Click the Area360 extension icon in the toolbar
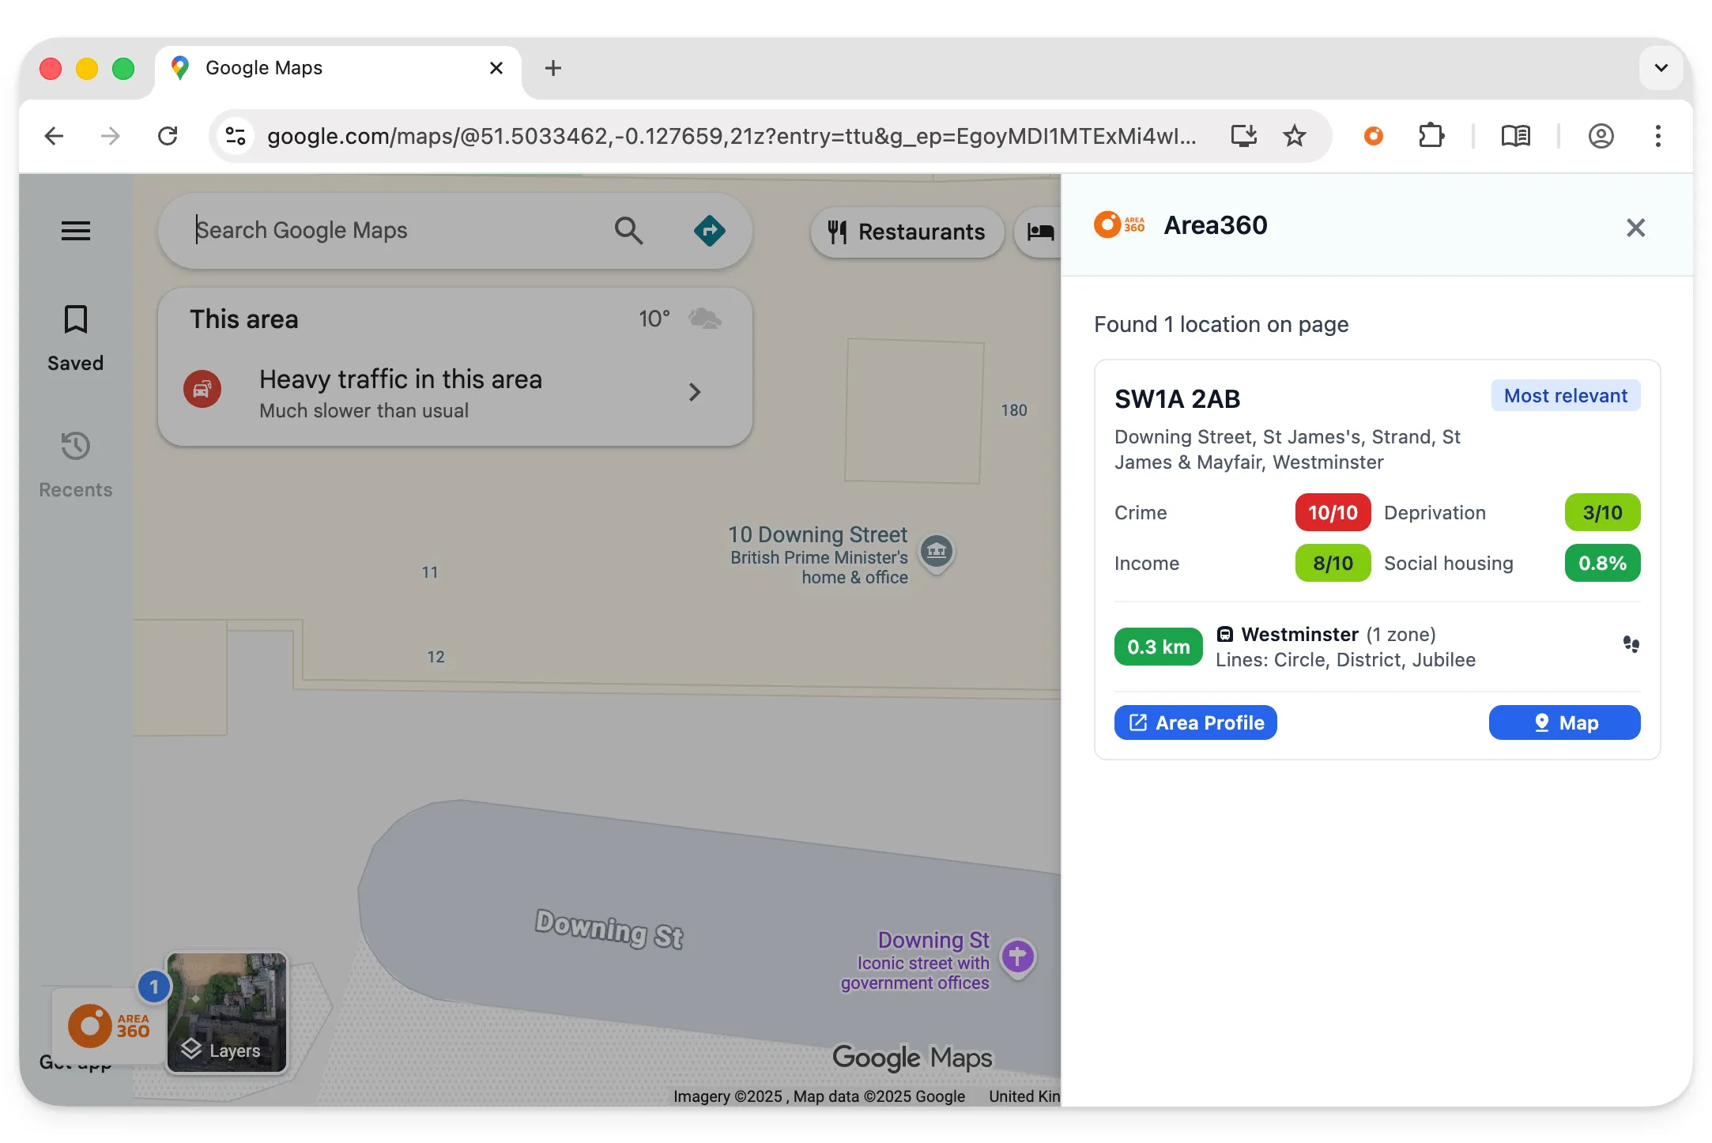This screenshot has width=1712, height=1143. click(x=1373, y=136)
